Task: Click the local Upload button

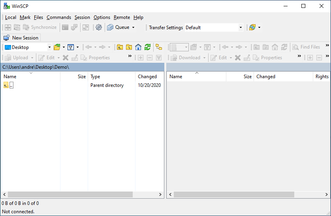Action: coord(17,58)
